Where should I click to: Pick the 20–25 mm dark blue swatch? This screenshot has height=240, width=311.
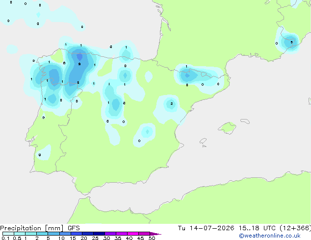(x=88, y=234)
